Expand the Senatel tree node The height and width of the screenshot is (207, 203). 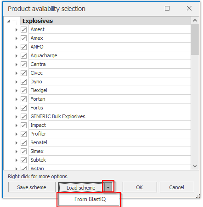pyautogui.click(x=17, y=143)
